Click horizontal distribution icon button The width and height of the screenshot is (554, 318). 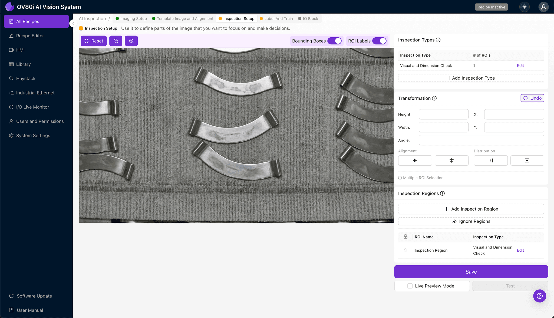[x=490, y=160]
